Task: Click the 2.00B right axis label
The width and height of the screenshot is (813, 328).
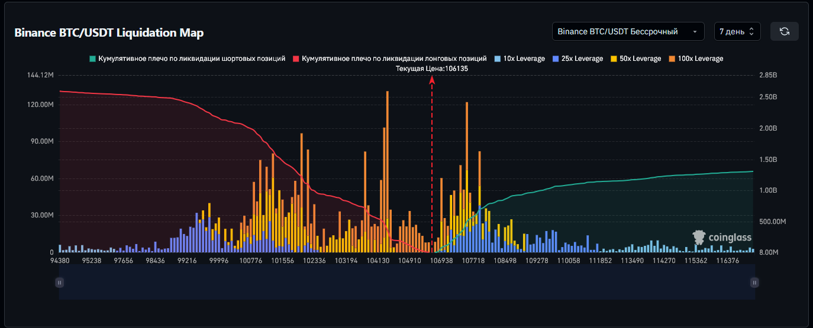Action: tap(767, 128)
